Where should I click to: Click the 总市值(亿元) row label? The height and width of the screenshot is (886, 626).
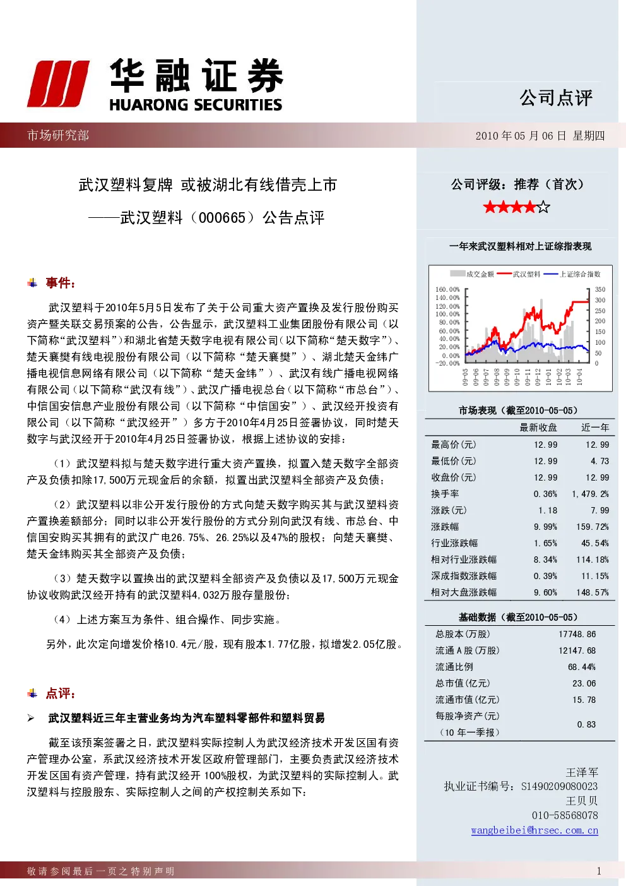pos(463,683)
